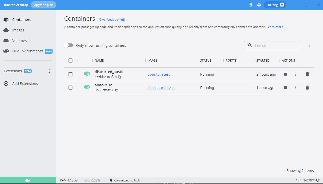Click the feedback chat icon beside Give feedback
Viewport: 323px width, 184px height.
pyautogui.click(x=123, y=20)
